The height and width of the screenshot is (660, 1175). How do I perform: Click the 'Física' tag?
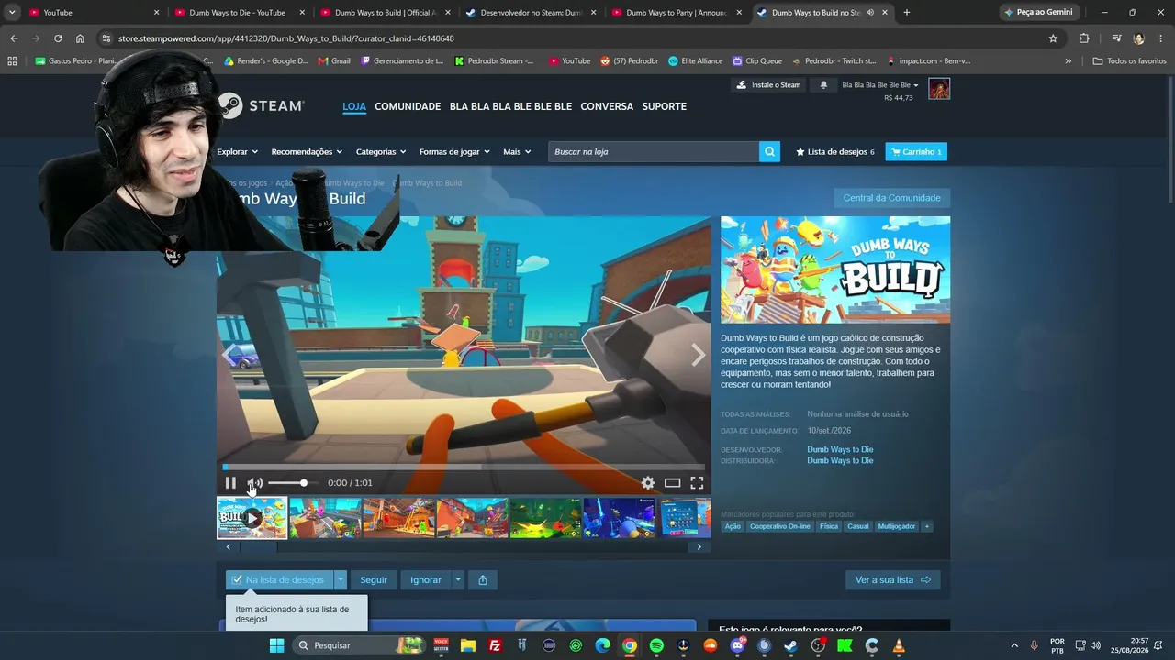point(829,526)
